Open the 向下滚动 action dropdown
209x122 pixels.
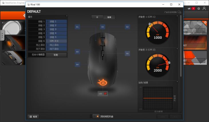coord(56,49)
